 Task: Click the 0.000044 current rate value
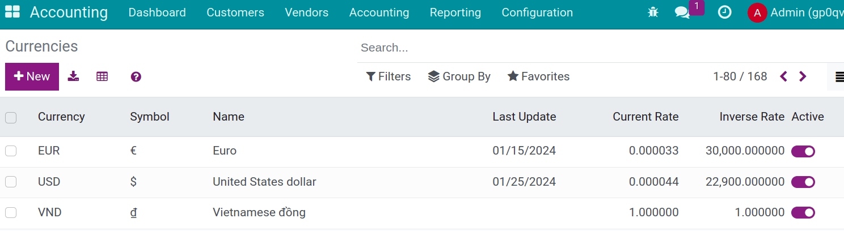654,182
